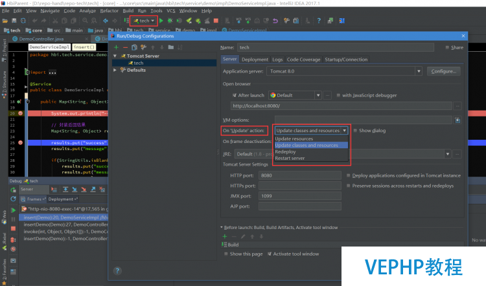Click the green Run button in main toolbar
This screenshot has height=286, width=486.
pyautogui.click(x=161, y=21)
